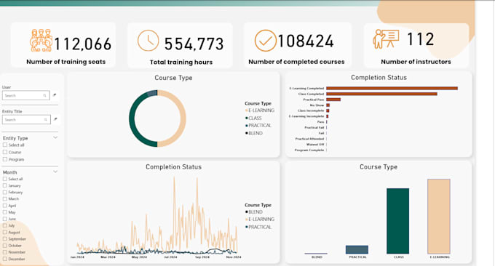The width and height of the screenshot is (495, 266).
Task: Tick the January checkbox
Action: [x=5, y=185]
